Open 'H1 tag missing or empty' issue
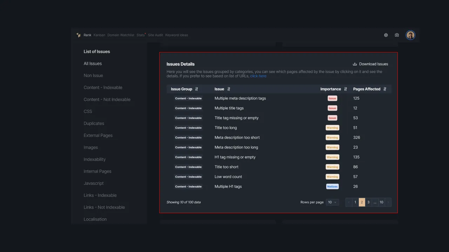The width and height of the screenshot is (449, 252). point(235,157)
